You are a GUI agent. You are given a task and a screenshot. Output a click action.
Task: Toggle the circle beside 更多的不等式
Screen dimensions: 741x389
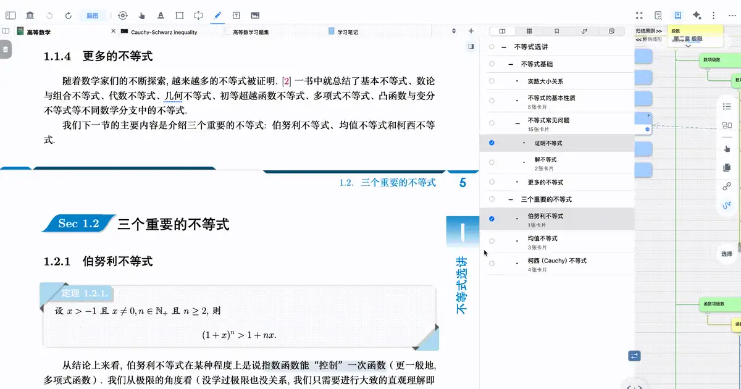point(492,182)
